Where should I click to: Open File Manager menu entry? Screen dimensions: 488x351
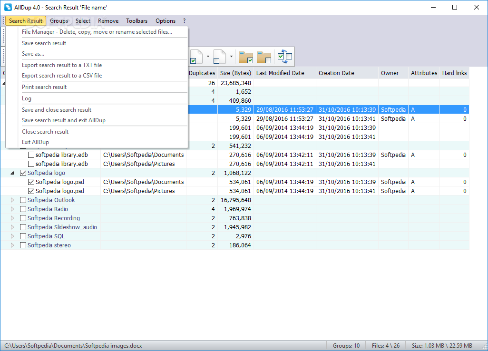click(x=97, y=32)
